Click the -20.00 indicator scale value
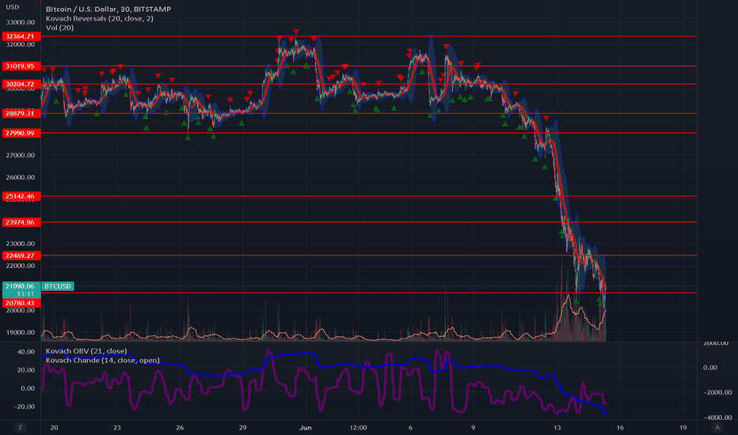 pos(24,407)
